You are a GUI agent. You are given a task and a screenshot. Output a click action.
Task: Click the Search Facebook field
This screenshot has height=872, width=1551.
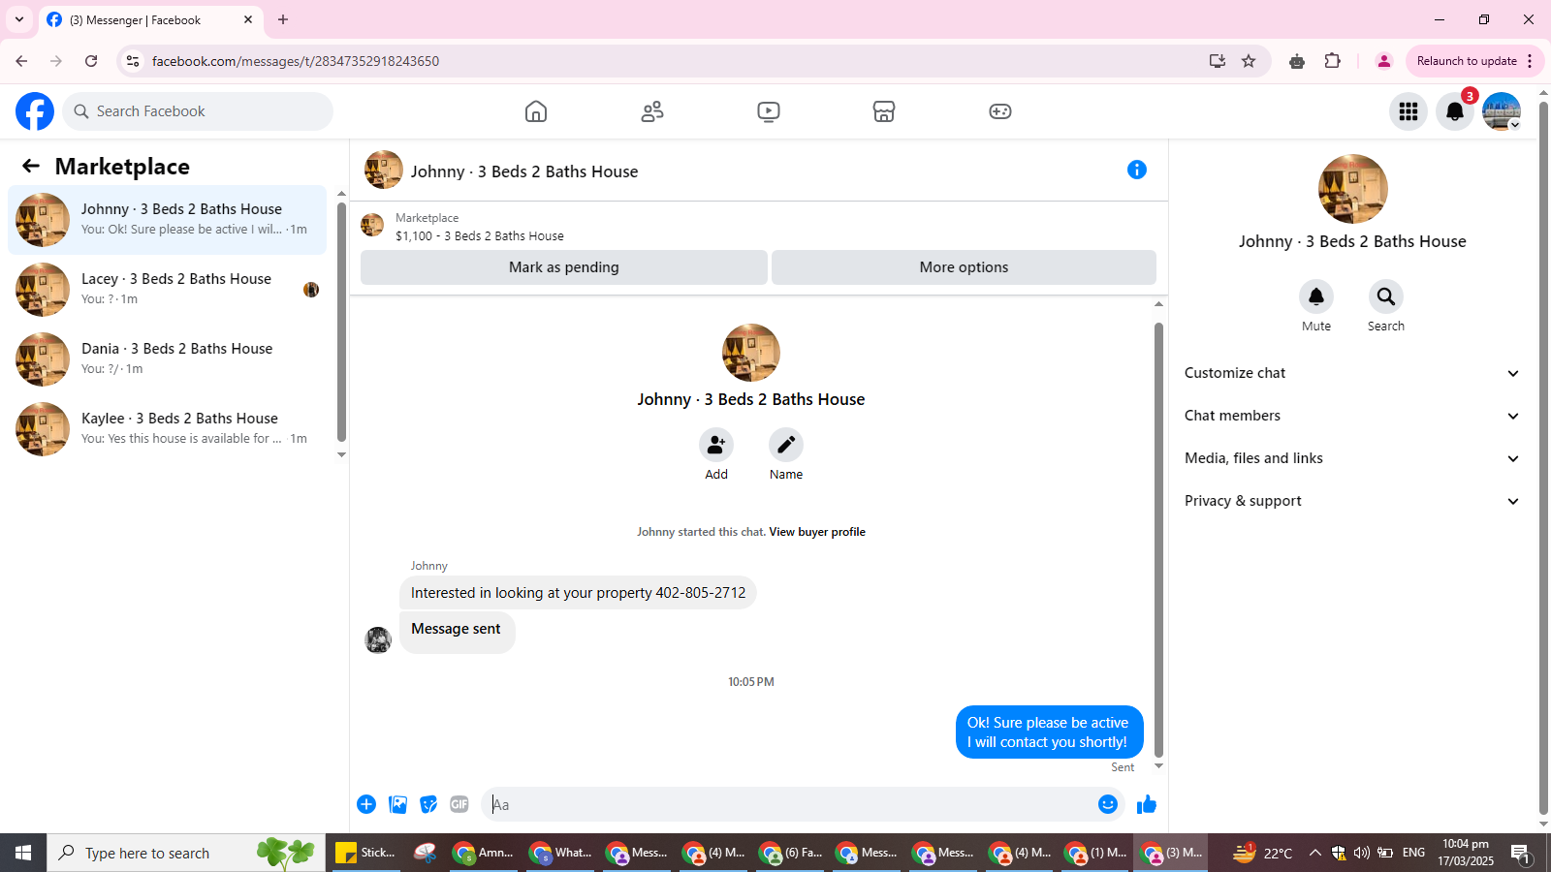coord(198,111)
